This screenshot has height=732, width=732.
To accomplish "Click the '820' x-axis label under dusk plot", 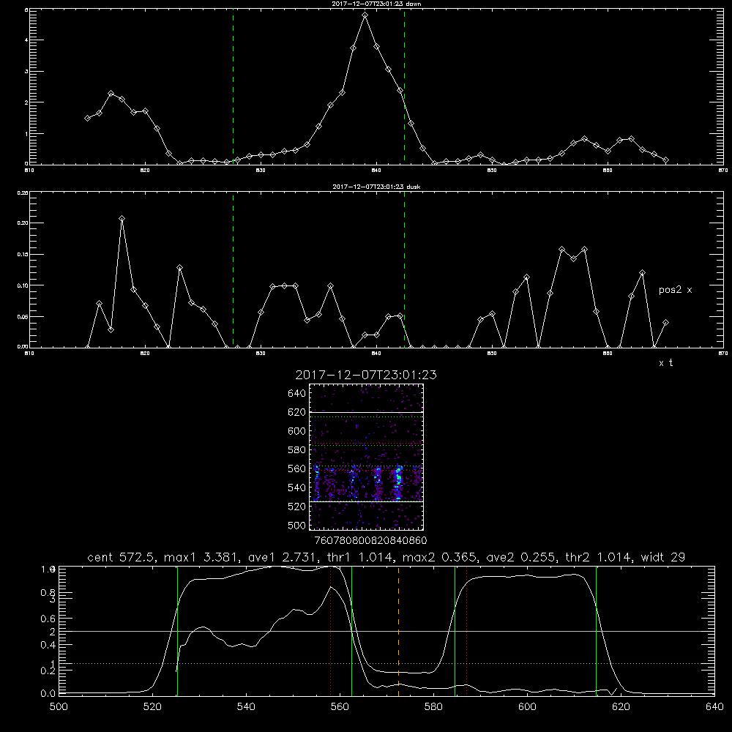I will tap(145, 354).
